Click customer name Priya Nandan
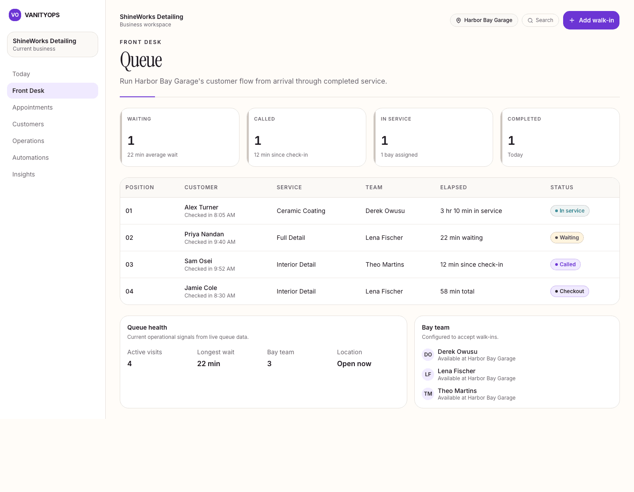The height and width of the screenshot is (492, 634). coord(204,234)
